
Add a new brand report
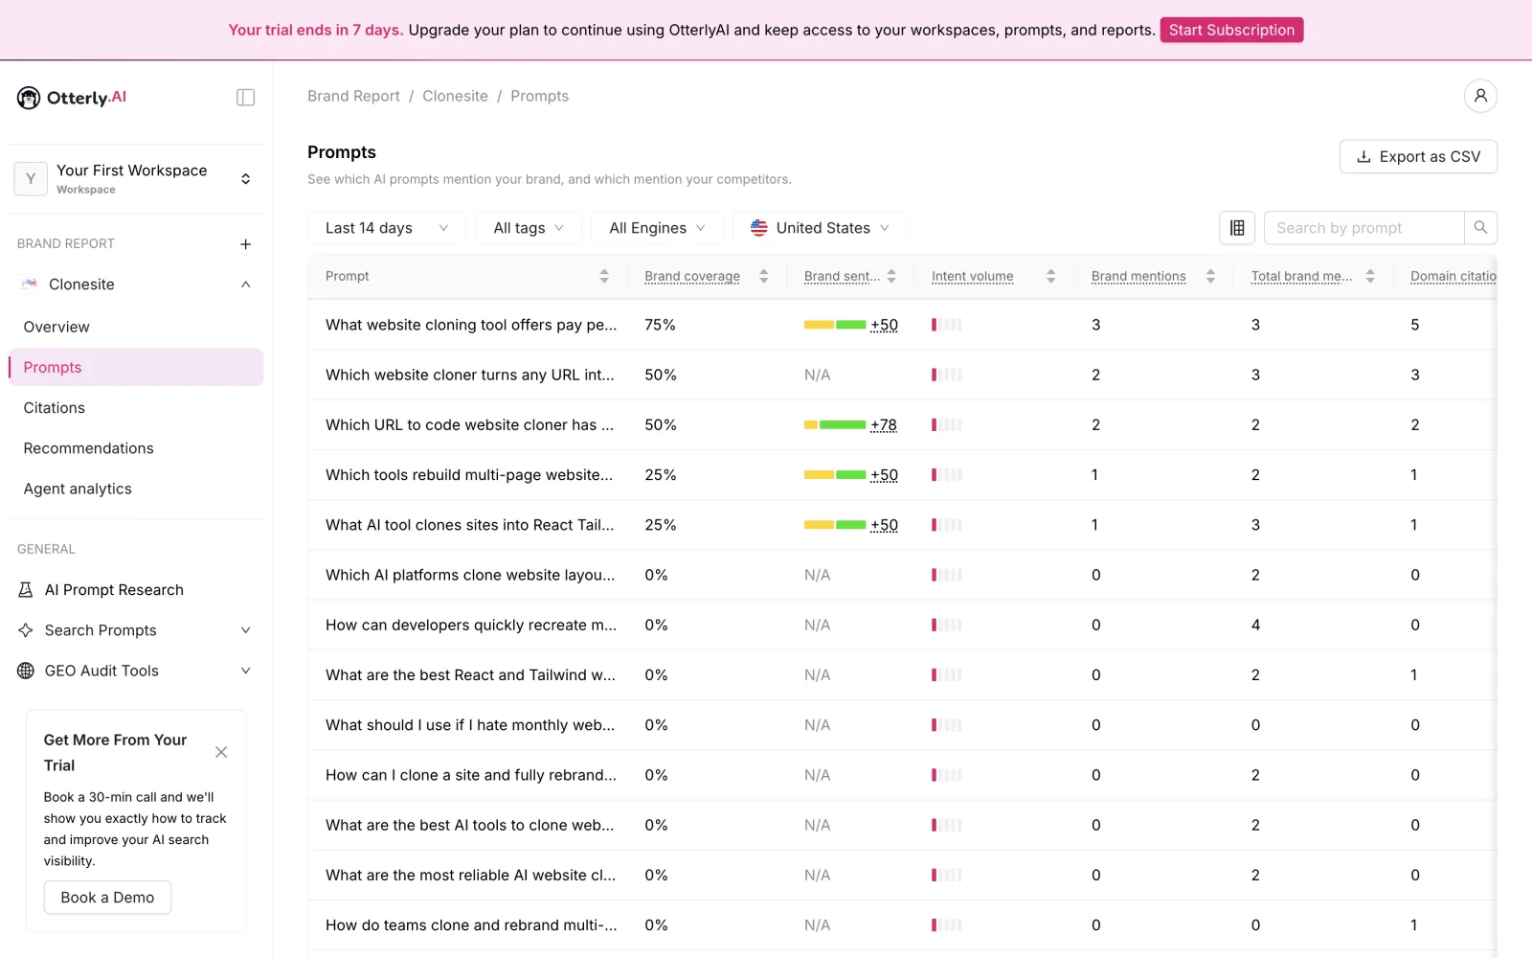pyautogui.click(x=246, y=244)
